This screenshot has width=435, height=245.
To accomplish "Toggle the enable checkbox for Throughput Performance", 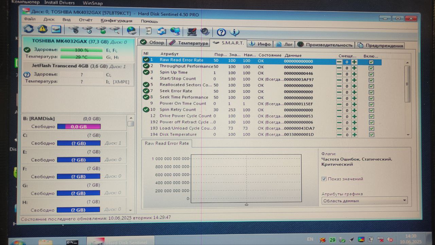I will pos(371,68).
